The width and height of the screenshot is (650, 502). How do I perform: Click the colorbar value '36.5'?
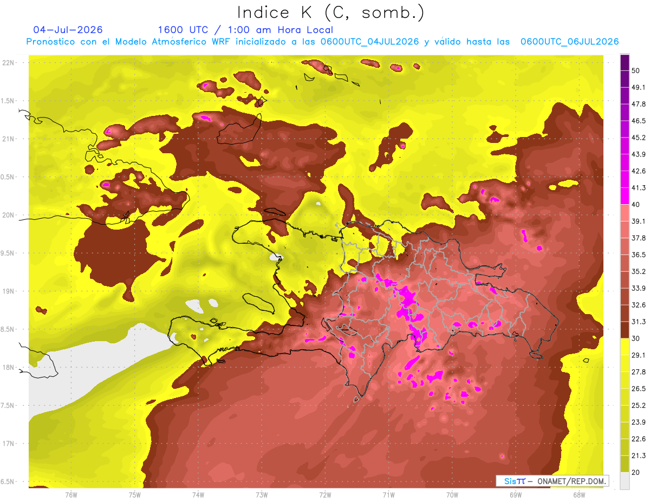[x=639, y=255]
